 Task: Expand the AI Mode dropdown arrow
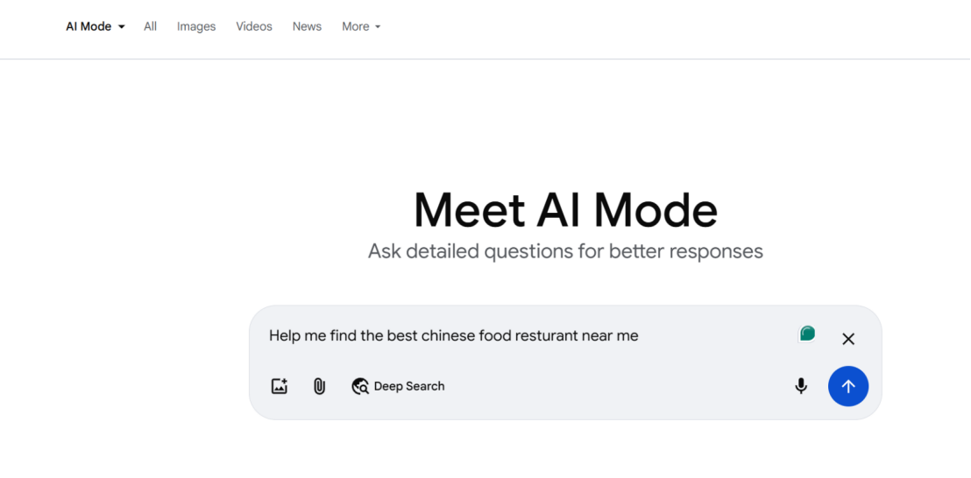pyautogui.click(x=122, y=27)
